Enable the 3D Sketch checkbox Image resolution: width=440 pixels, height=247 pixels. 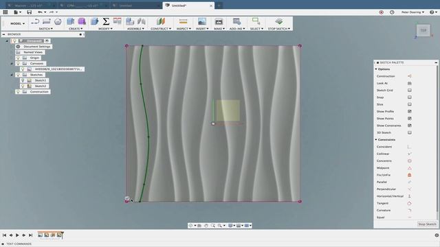tap(410, 132)
